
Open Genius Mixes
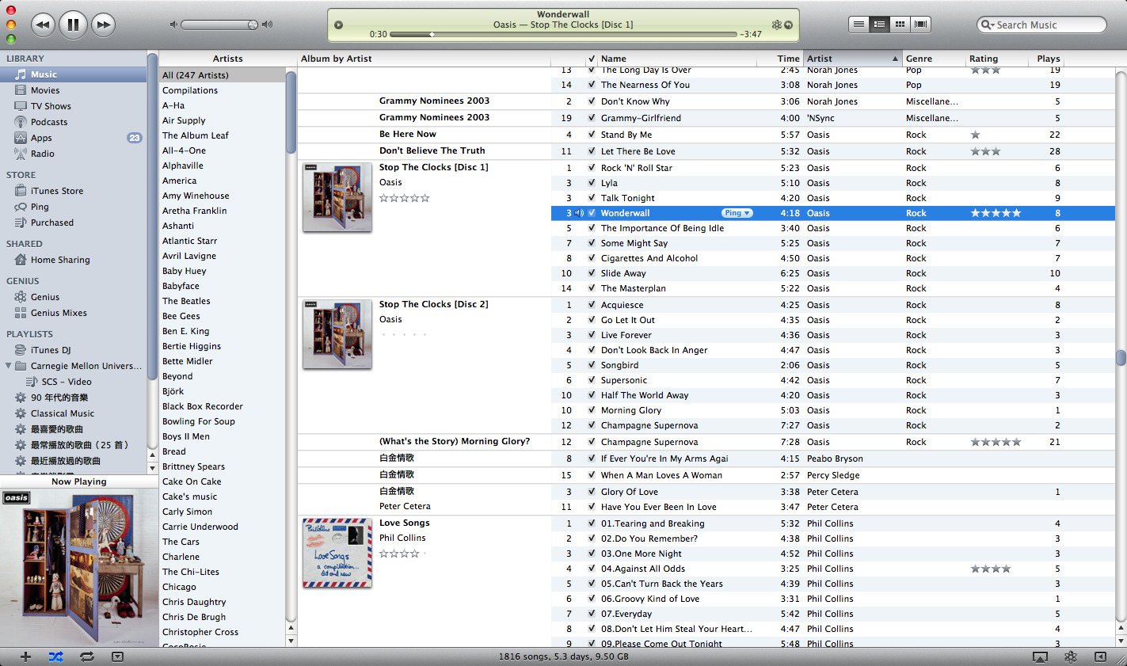click(59, 313)
